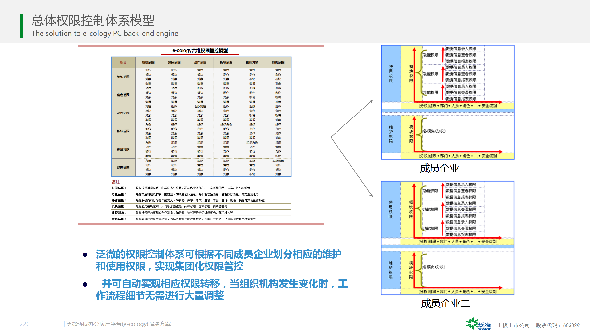Screen dimensions: 590x332
Task: Select the 成员企业一 permission diagram image
Action: [448, 102]
